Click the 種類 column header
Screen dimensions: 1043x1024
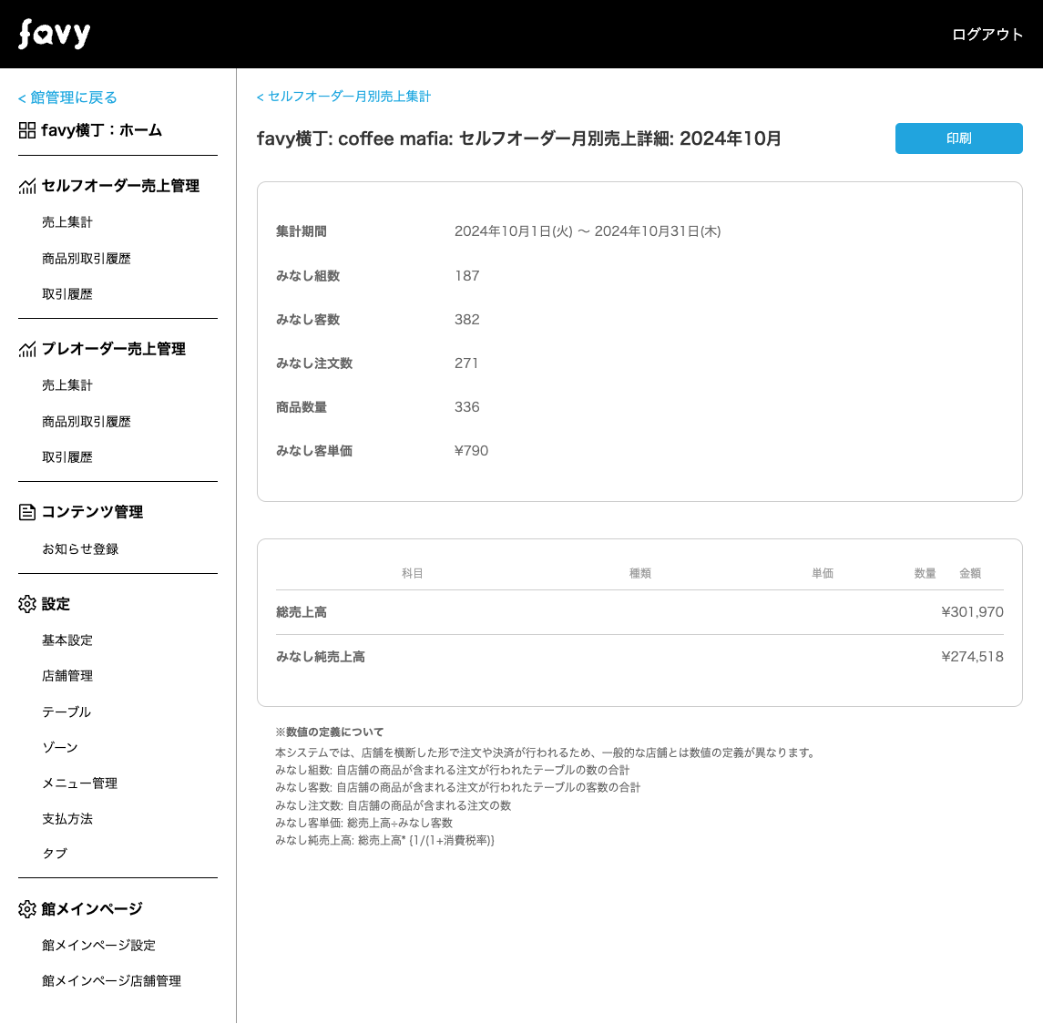[x=639, y=574]
